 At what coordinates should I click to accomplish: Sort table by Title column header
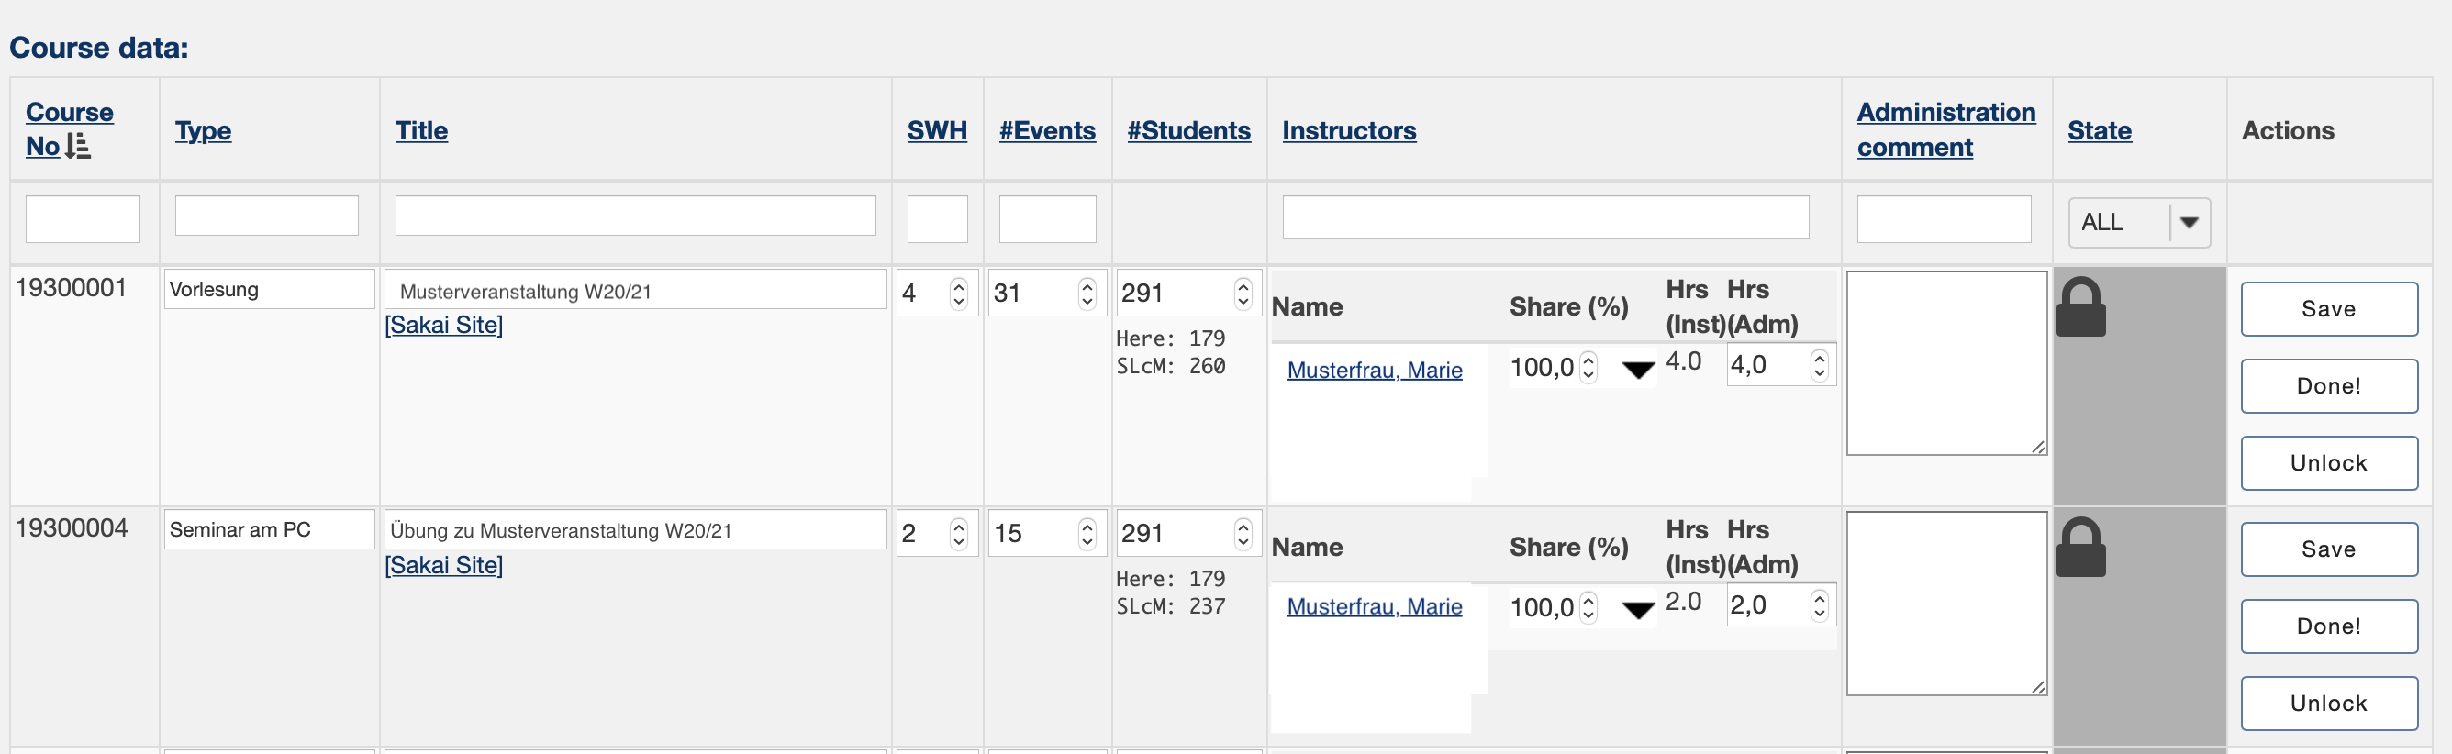pyautogui.click(x=420, y=130)
